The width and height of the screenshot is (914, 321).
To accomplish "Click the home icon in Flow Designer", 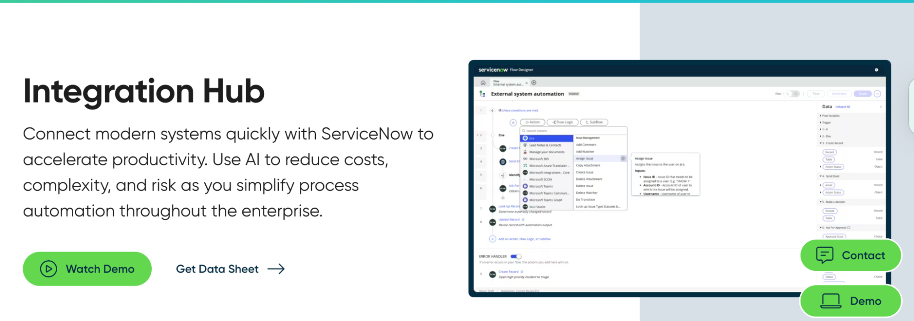I will (x=483, y=83).
